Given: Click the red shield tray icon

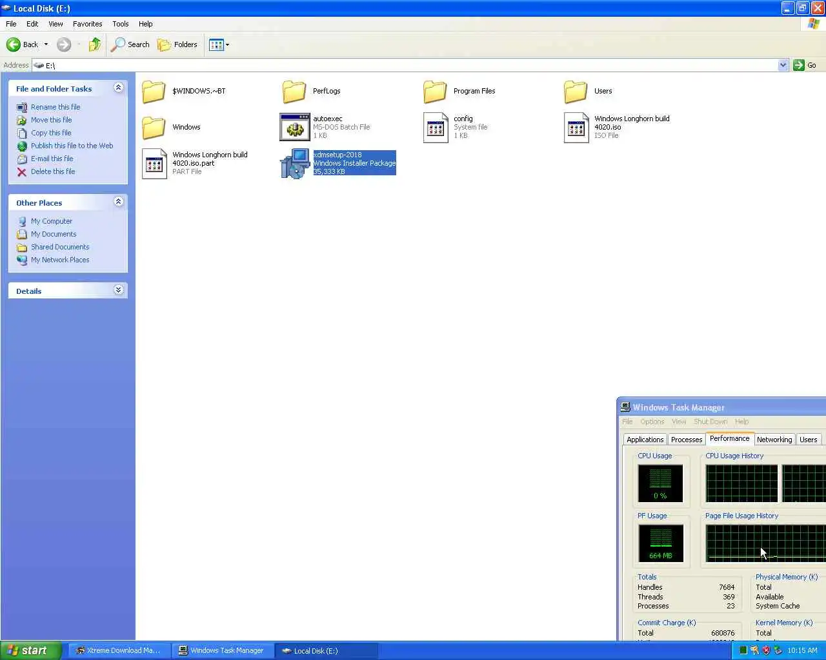Looking at the screenshot, I should 766,650.
